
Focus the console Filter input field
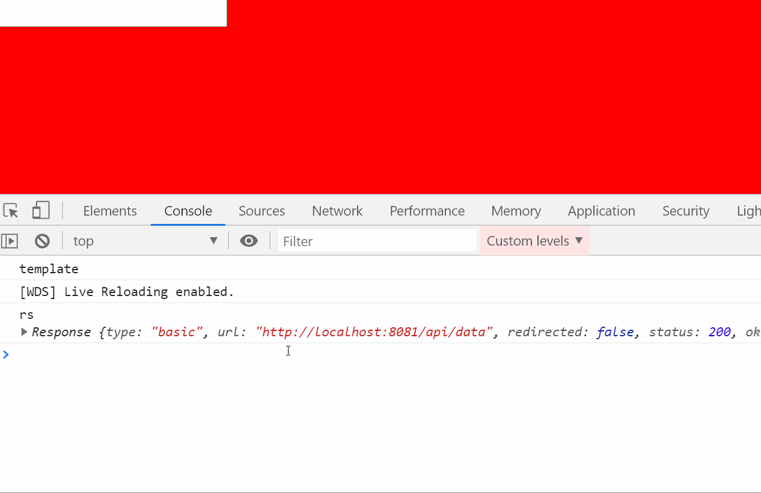click(377, 241)
